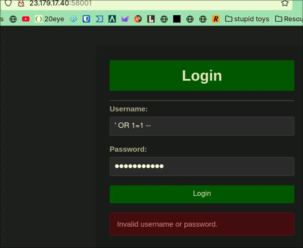The image size is (303, 248).
Task: Open the 20eye bookmark
Action: click(50, 19)
